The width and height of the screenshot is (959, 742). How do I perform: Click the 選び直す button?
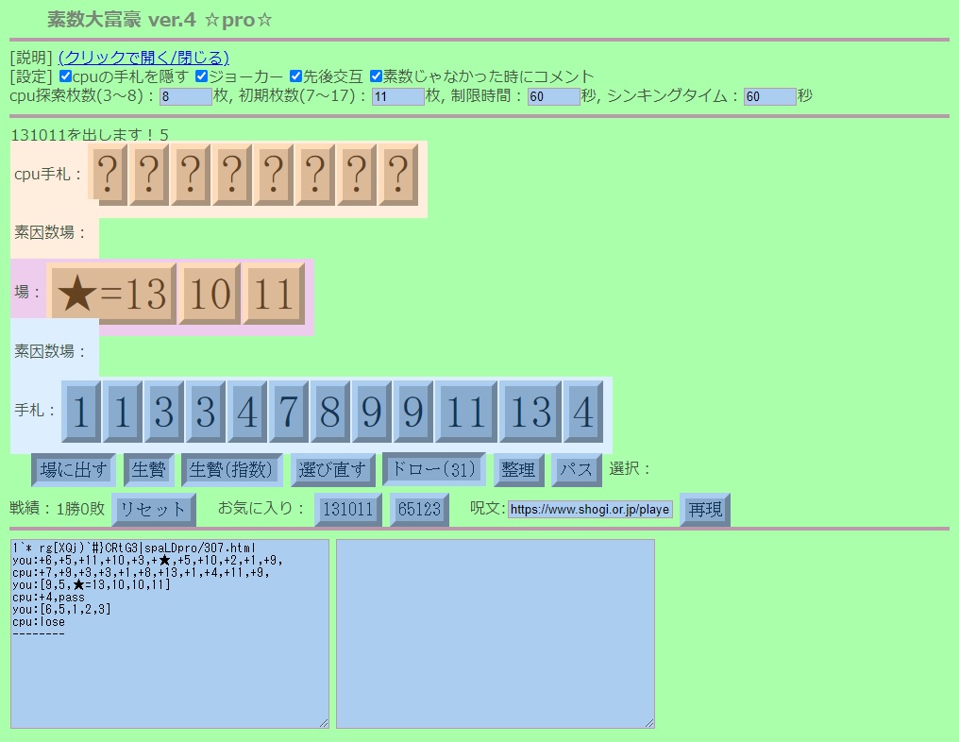point(332,470)
